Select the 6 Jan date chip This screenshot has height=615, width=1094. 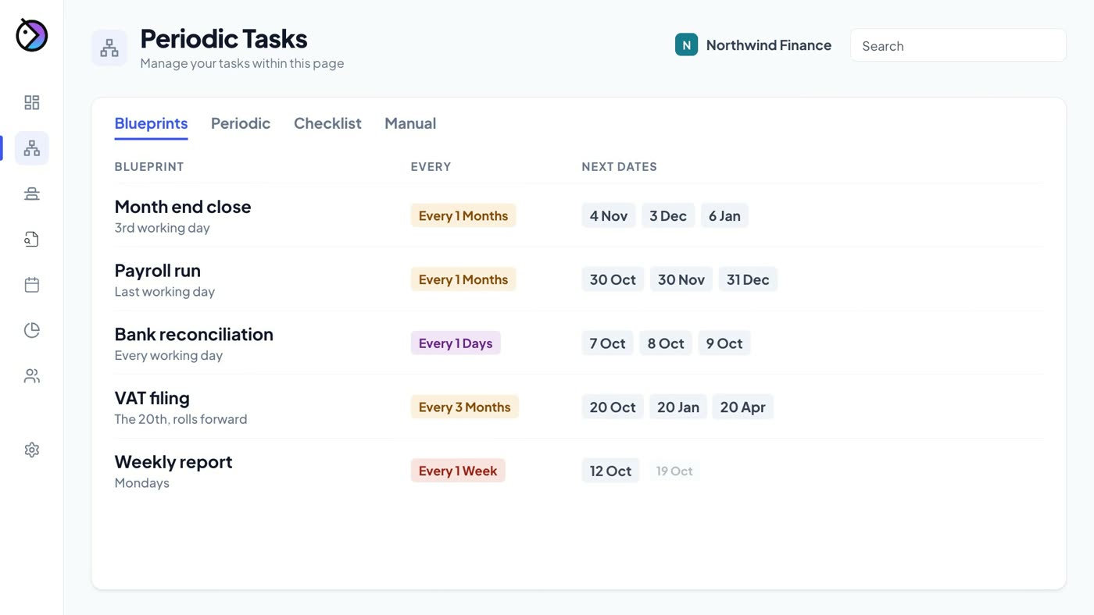coord(724,216)
